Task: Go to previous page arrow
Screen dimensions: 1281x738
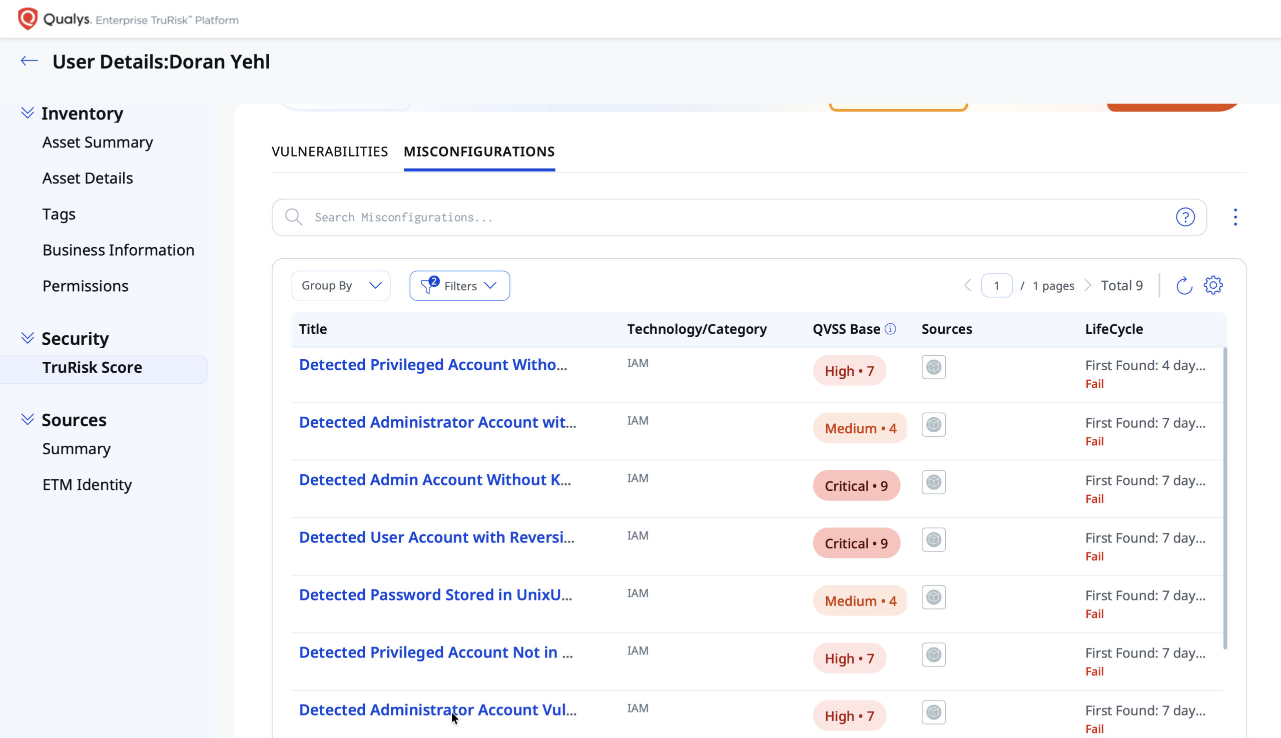Action: pos(967,285)
